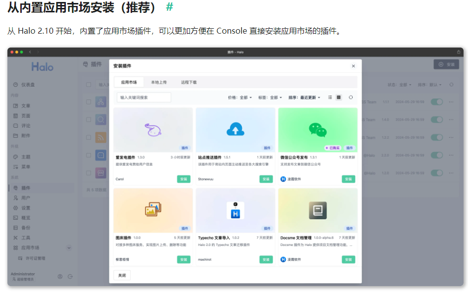
Task: Click the 关闭 close button in dialog footer
Action: (x=122, y=275)
